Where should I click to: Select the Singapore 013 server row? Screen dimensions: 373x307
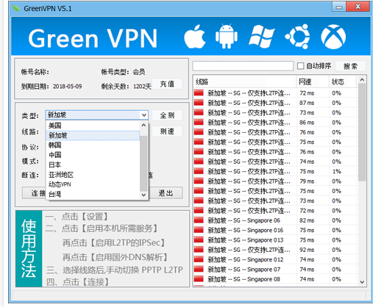click(x=275, y=240)
